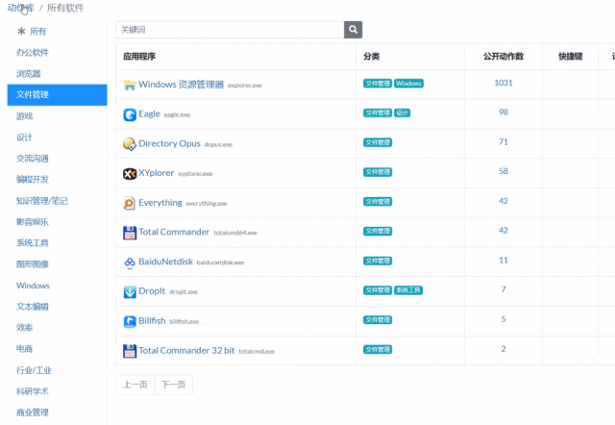
Task: Click the Windows 资源管理器 folder icon
Action: [130, 85]
